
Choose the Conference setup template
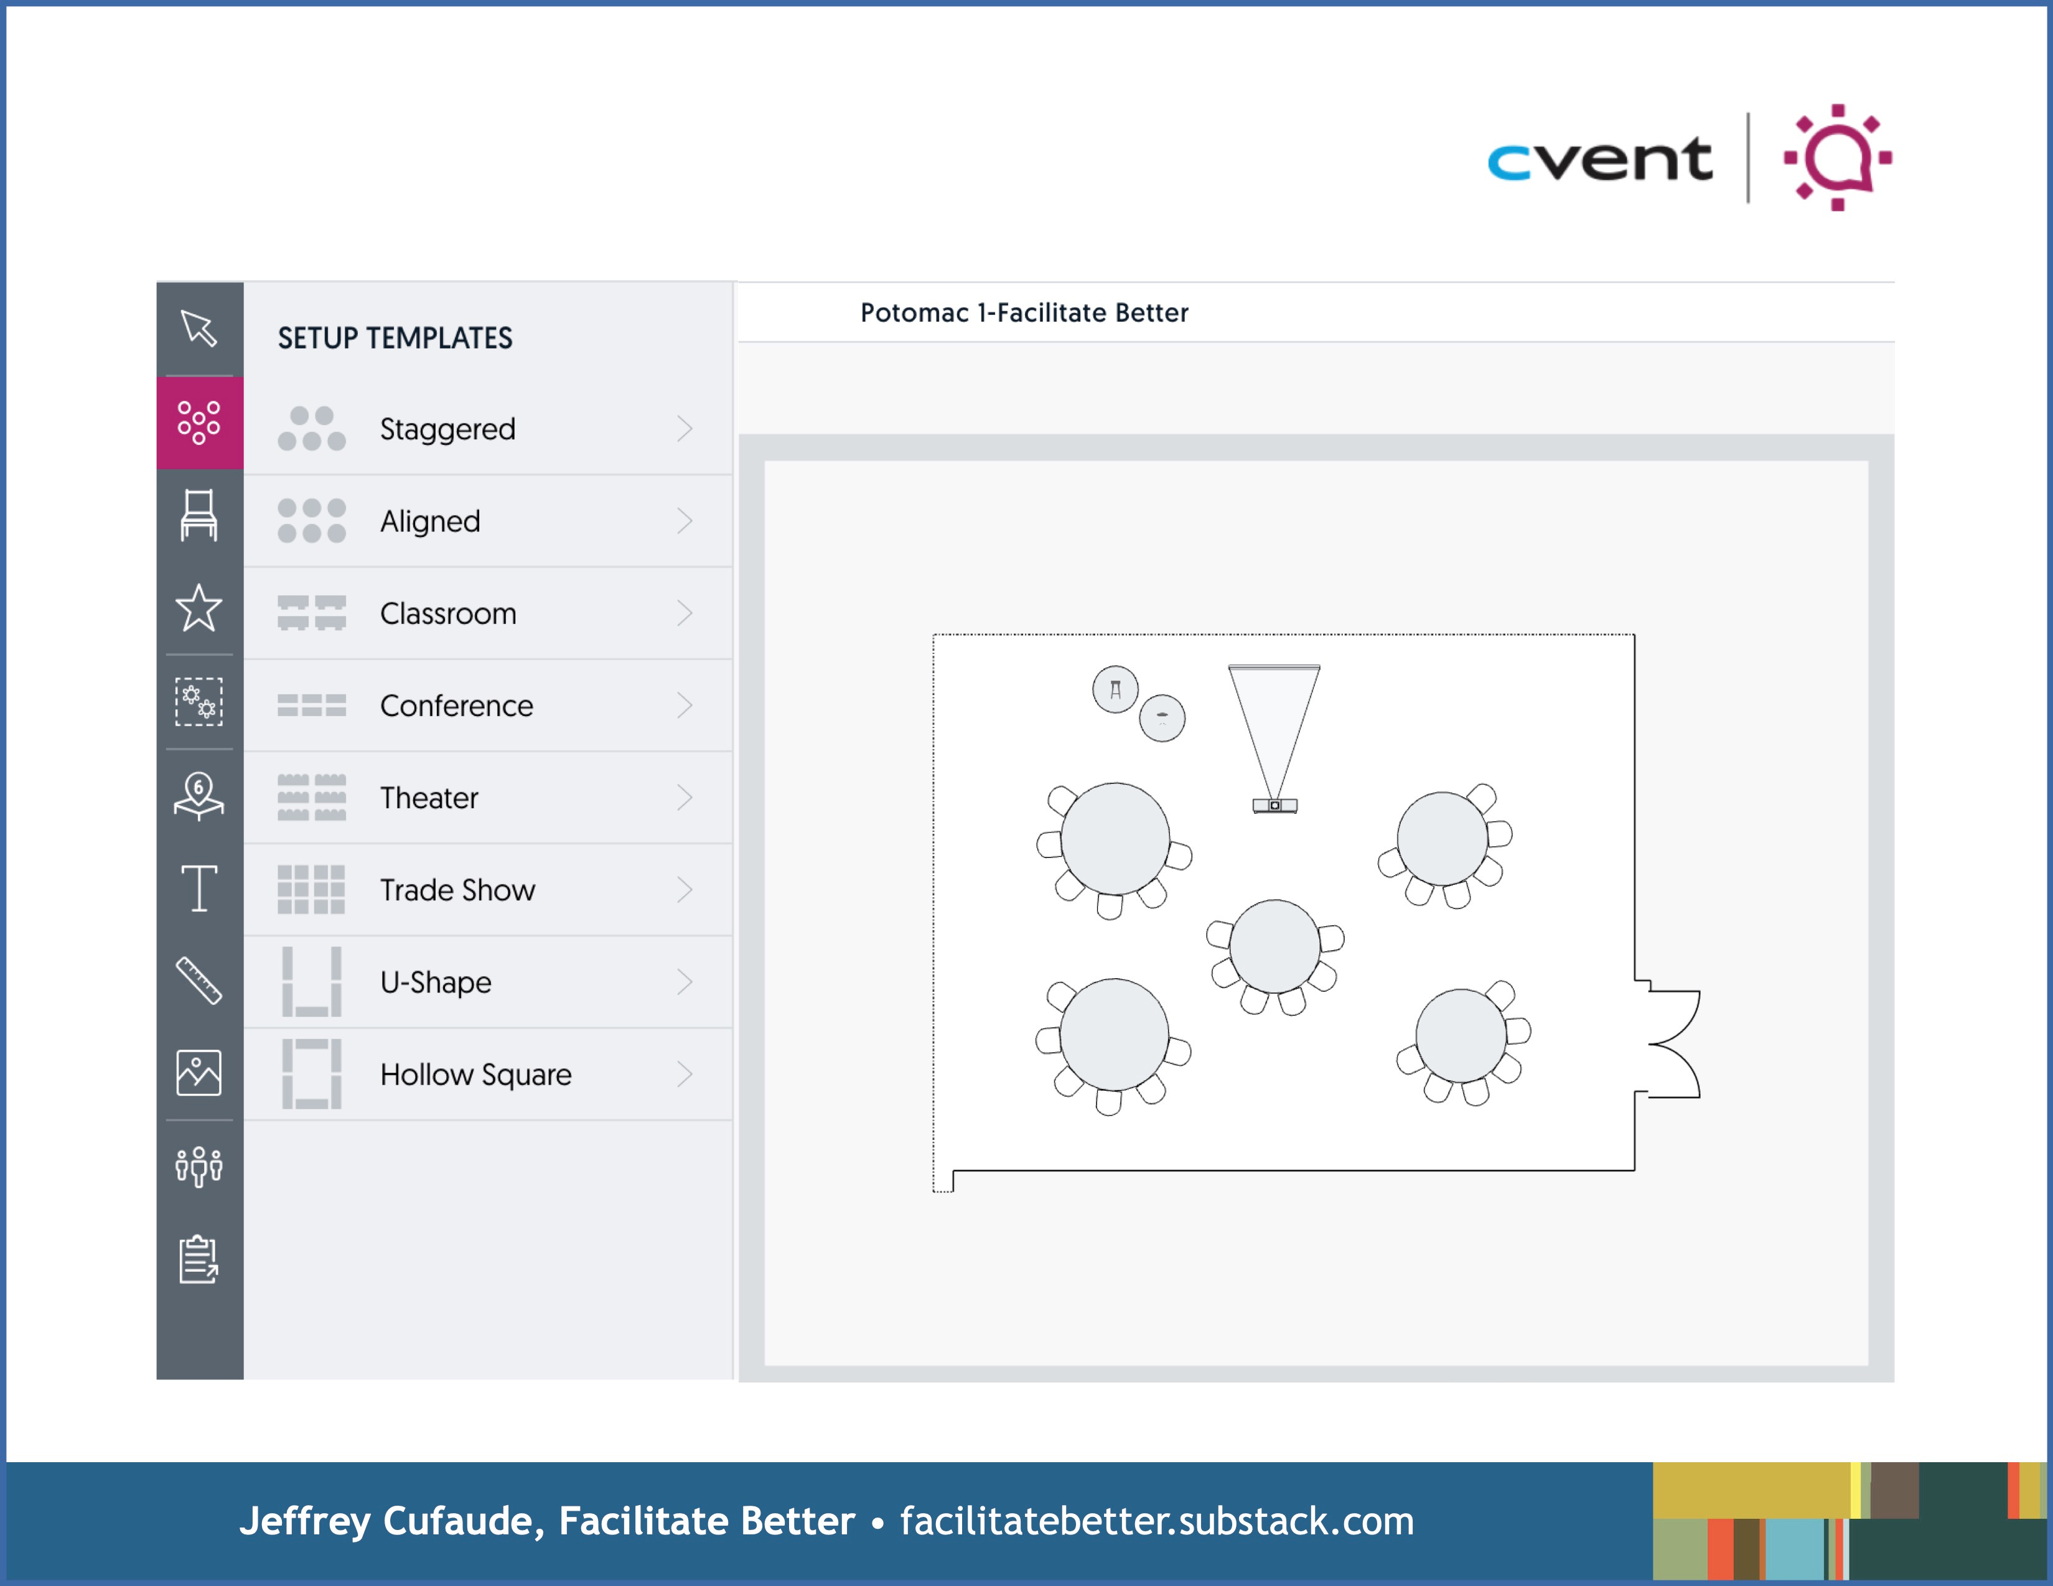coord(456,705)
